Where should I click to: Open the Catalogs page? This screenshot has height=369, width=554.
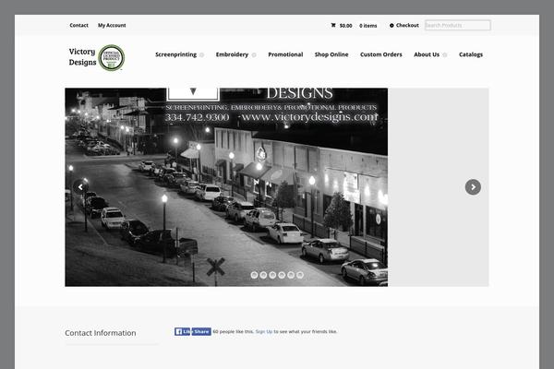click(471, 54)
